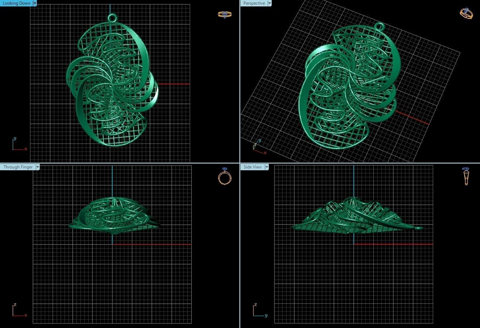Open the Through Finger viewport dropdown arrow
The image size is (480, 328).
click(x=38, y=167)
